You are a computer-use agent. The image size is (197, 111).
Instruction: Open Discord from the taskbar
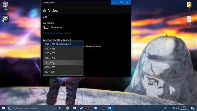point(96,108)
